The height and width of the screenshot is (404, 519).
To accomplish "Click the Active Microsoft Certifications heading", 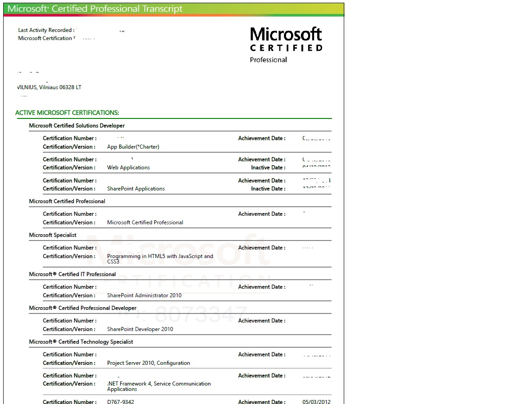I will pyautogui.click(x=67, y=113).
